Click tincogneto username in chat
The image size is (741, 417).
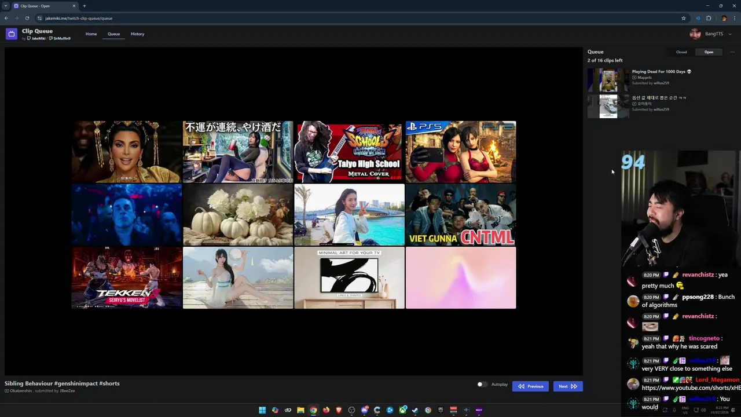tap(704, 338)
